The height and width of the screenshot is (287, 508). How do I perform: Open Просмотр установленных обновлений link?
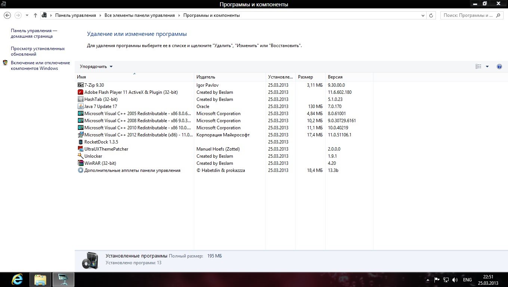[38, 51]
